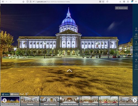Click the reader view icon in address bar
Screen dimensions: 138x106
(x=100, y=2)
